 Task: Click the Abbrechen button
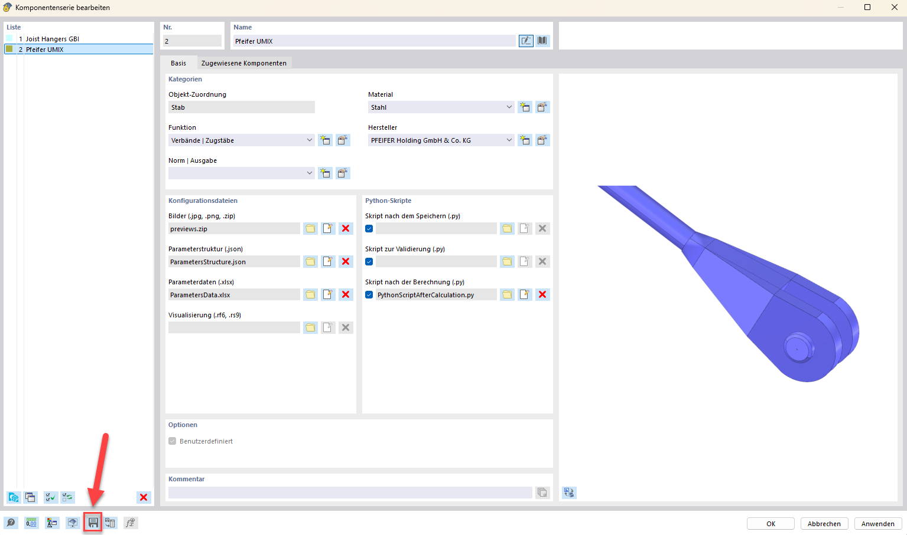(x=824, y=524)
